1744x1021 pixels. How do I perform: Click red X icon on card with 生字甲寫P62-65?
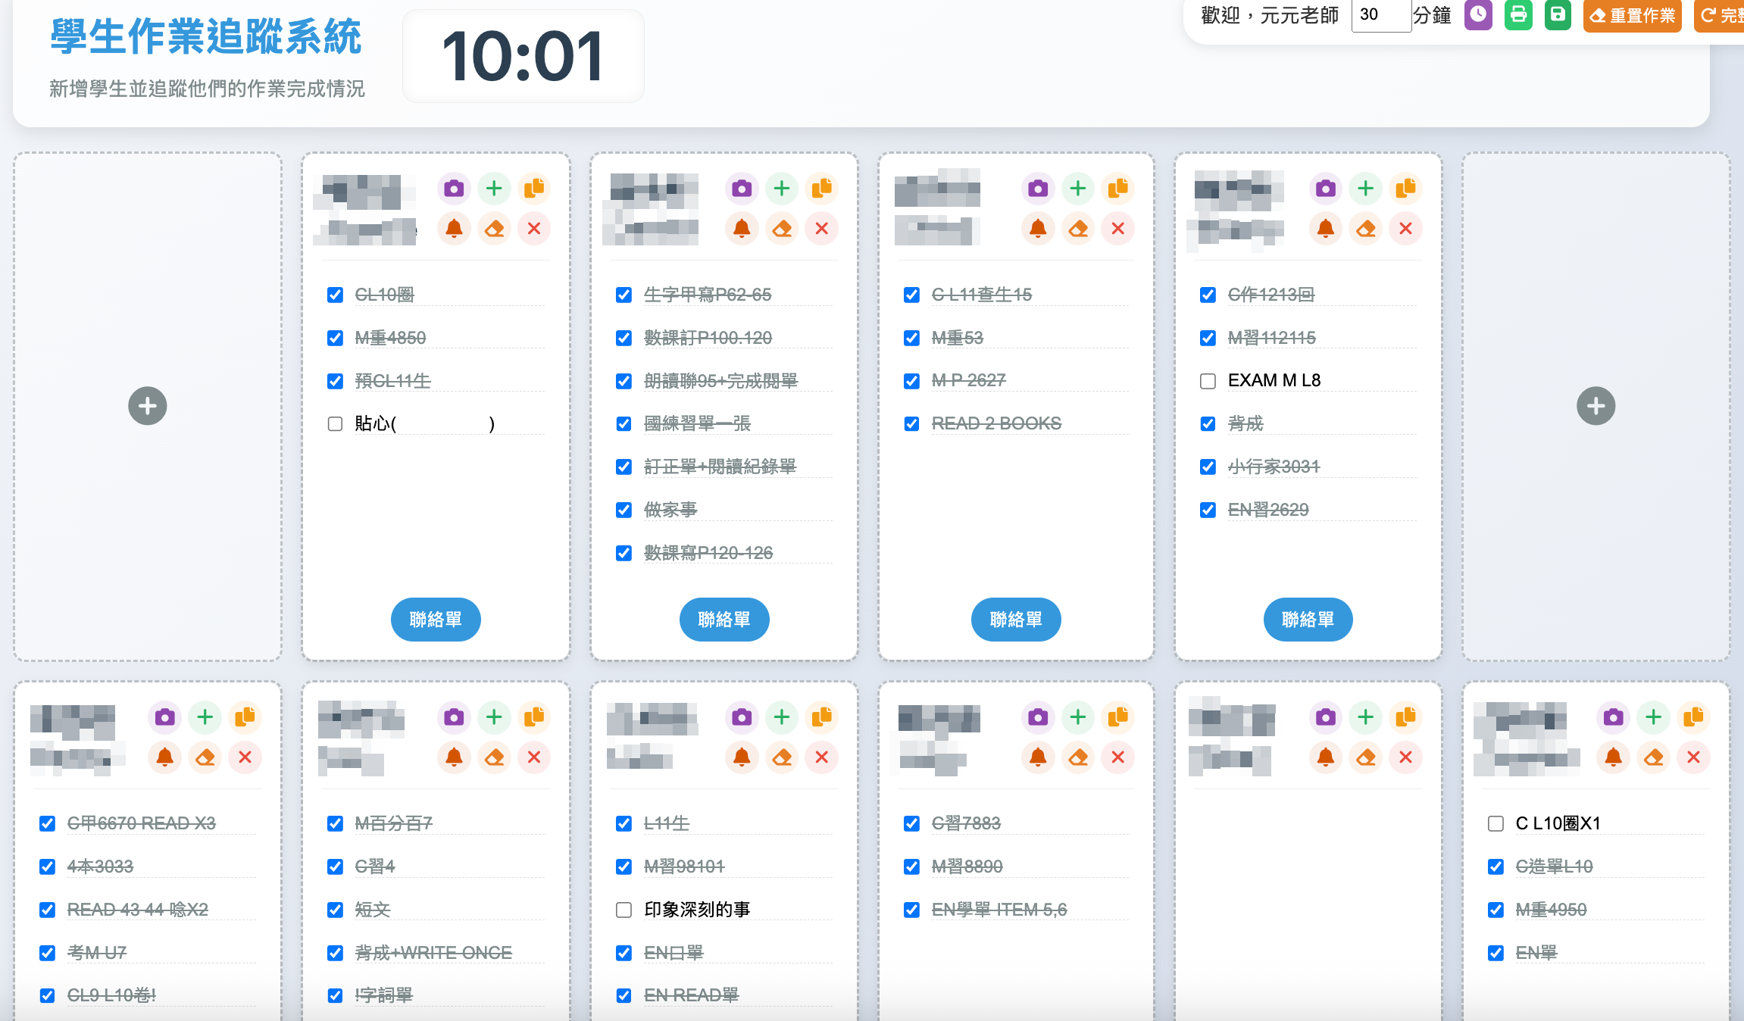(822, 229)
